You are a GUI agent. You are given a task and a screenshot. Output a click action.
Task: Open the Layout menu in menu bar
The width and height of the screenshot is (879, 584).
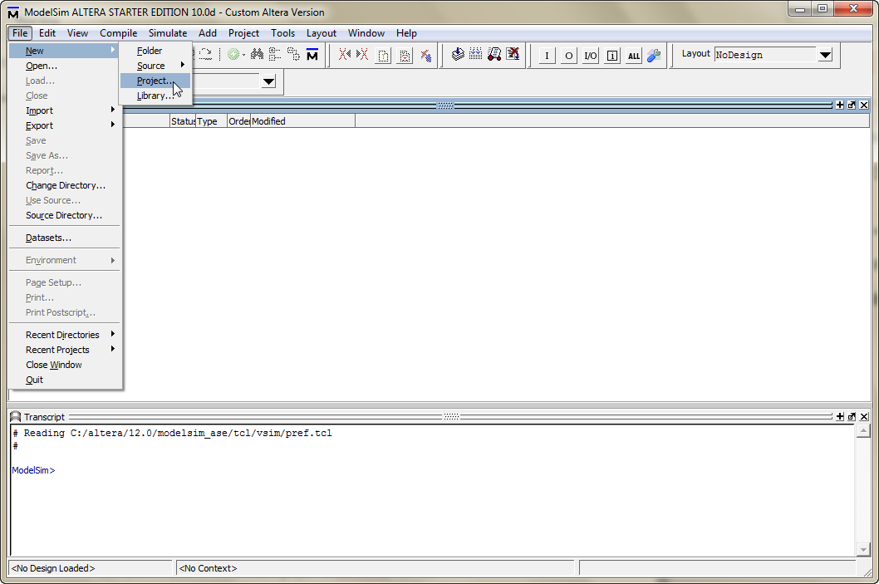322,33
